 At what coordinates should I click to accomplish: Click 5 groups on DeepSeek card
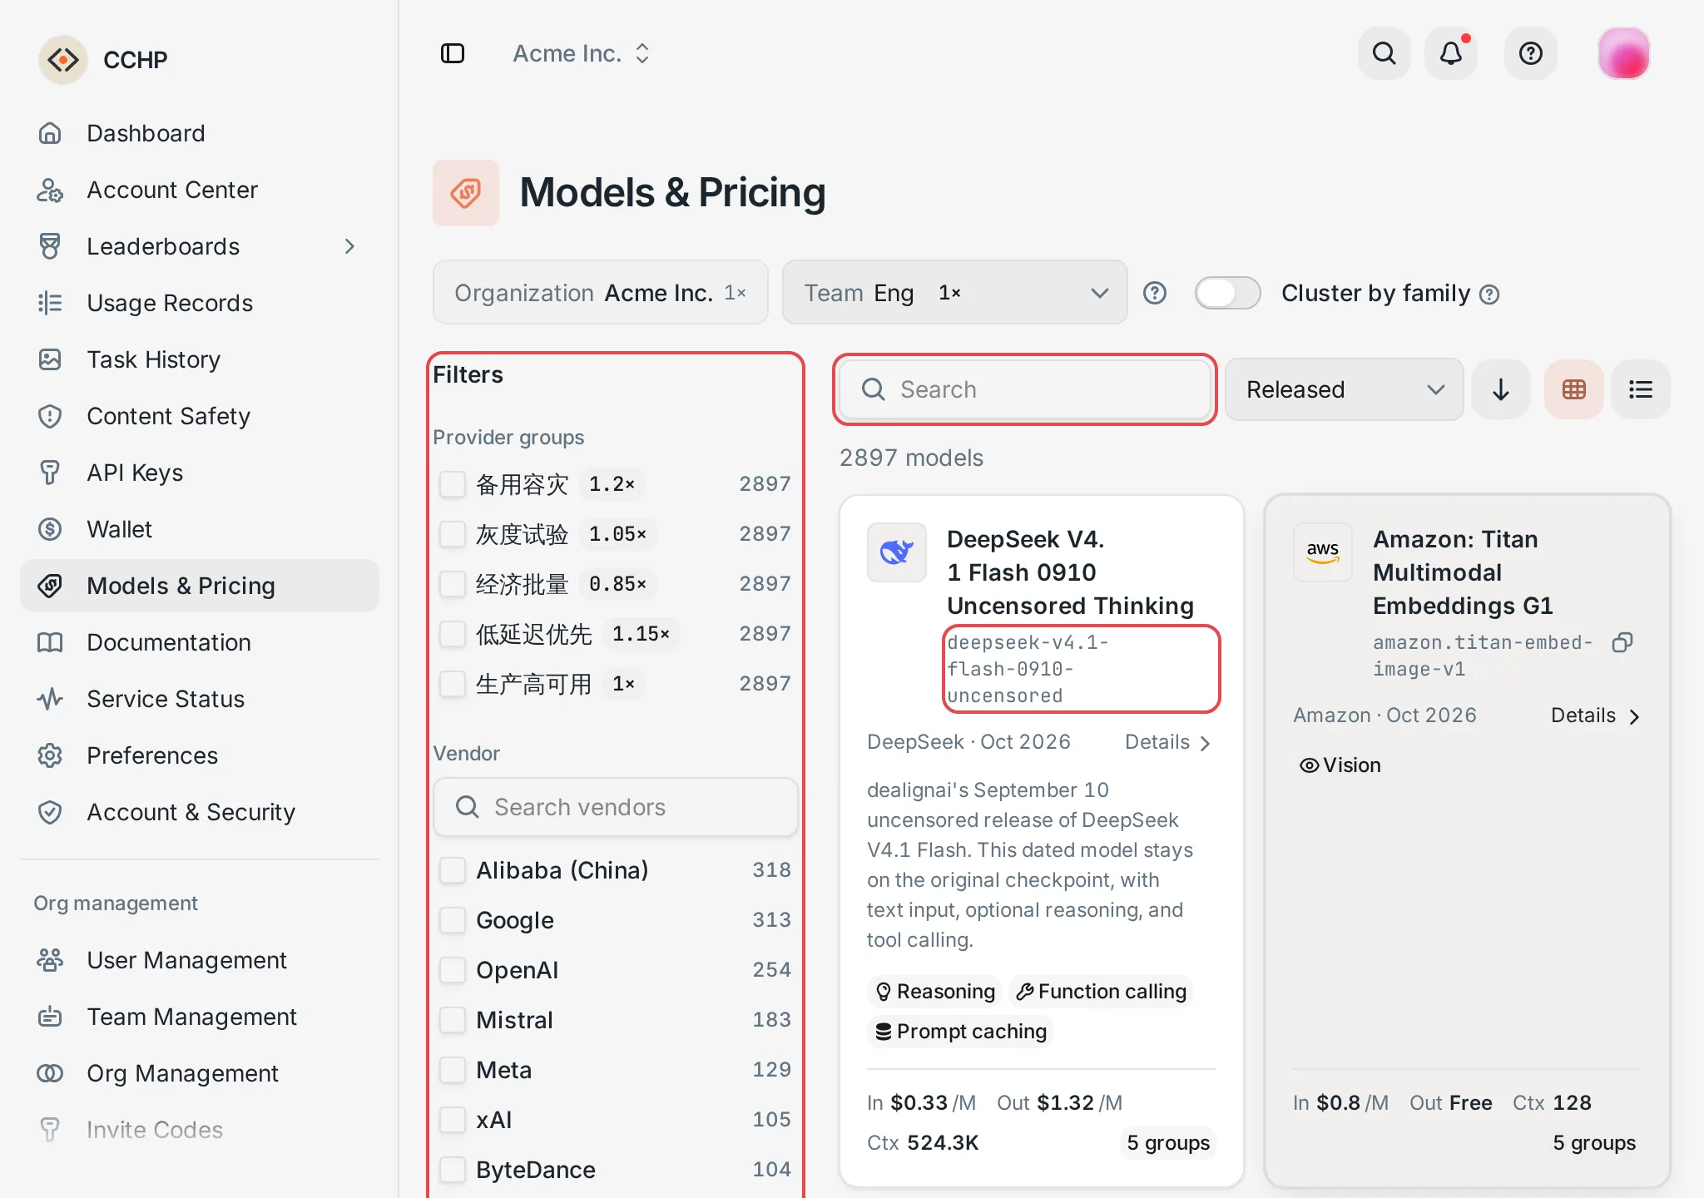click(x=1168, y=1143)
